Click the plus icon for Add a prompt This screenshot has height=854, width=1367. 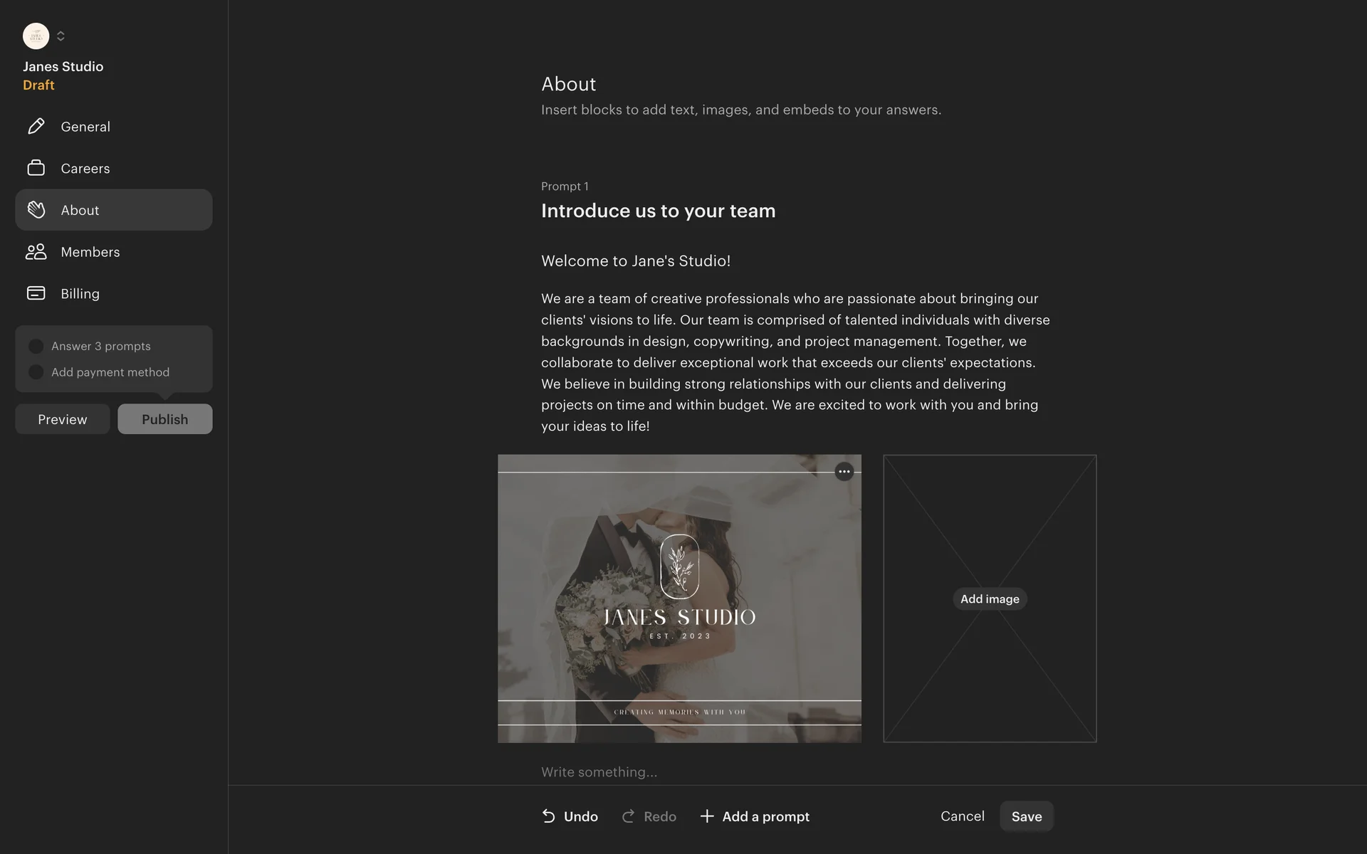[707, 816]
